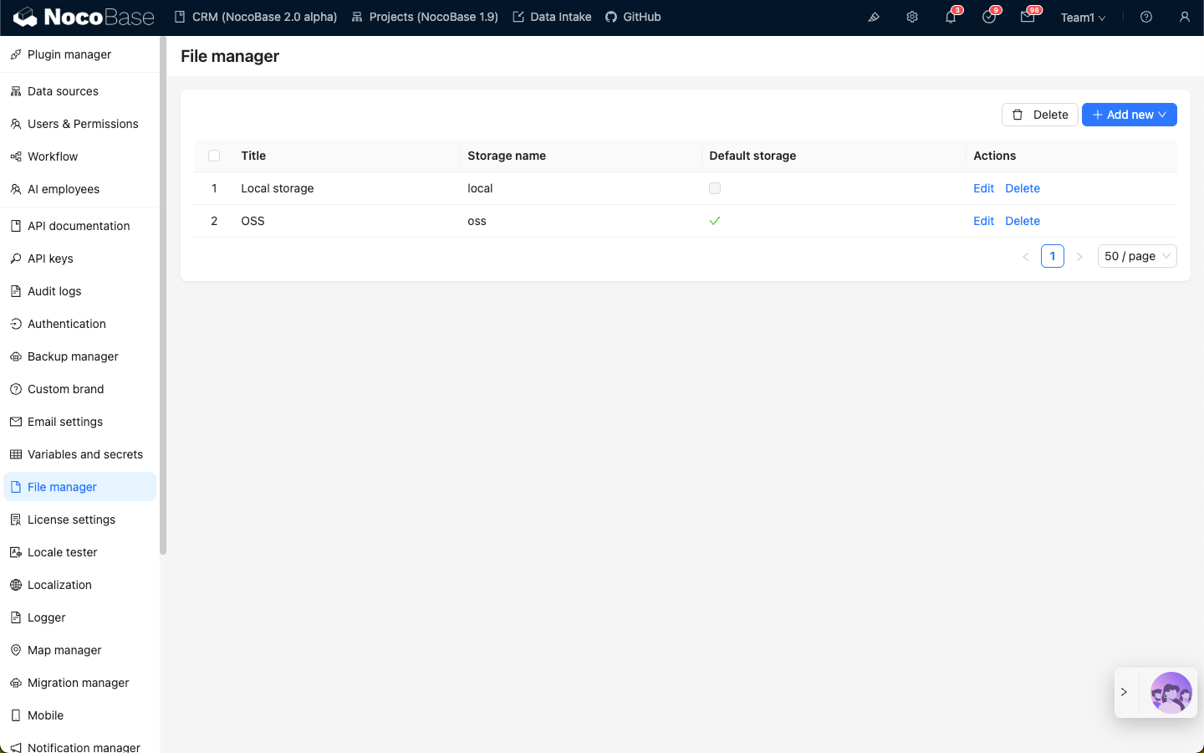Expand the Add new dropdown button
The height and width of the screenshot is (753, 1204).
coord(1129,115)
